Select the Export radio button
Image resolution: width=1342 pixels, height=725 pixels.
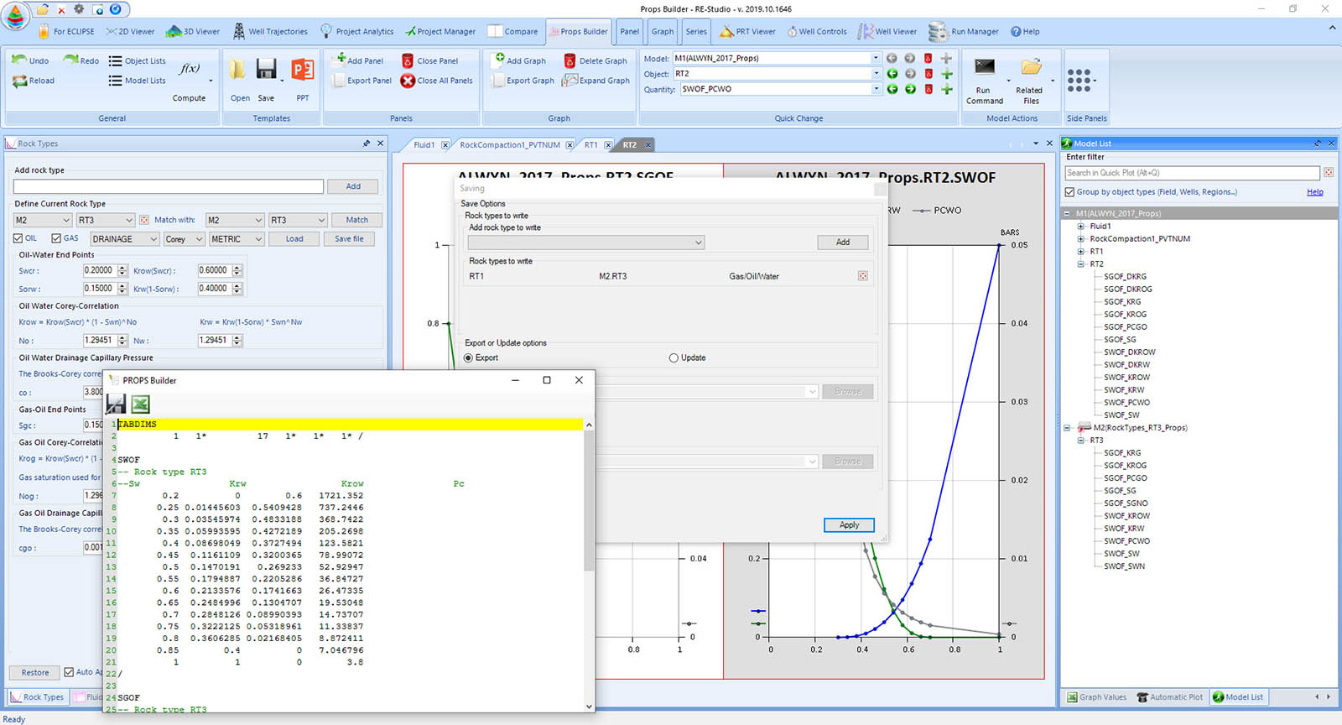[x=469, y=357]
